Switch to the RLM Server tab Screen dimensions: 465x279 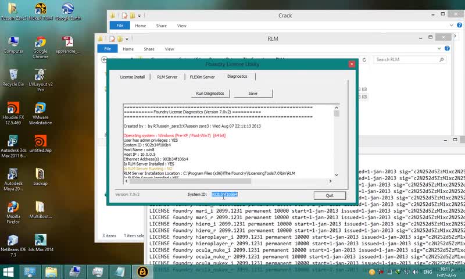[167, 77]
